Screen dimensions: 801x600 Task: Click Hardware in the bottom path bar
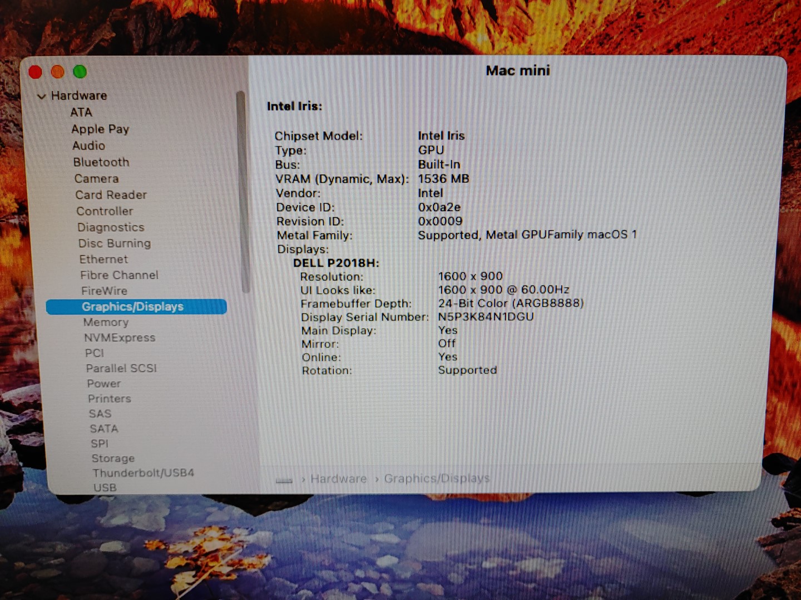[x=339, y=479]
